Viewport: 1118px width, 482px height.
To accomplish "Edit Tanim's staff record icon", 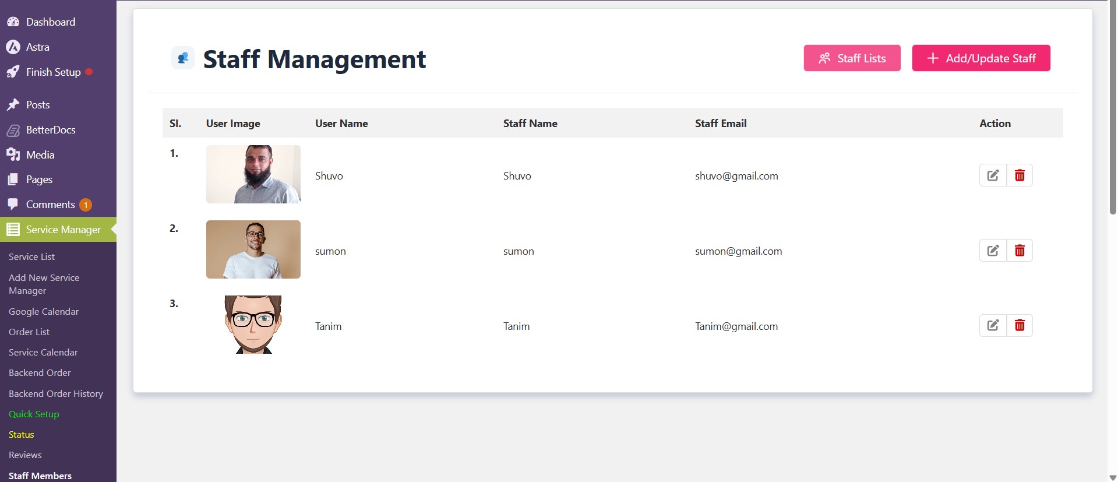I will (x=993, y=325).
